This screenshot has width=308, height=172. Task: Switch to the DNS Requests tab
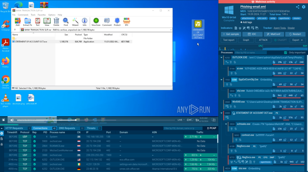pyautogui.click(x=67, y=128)
